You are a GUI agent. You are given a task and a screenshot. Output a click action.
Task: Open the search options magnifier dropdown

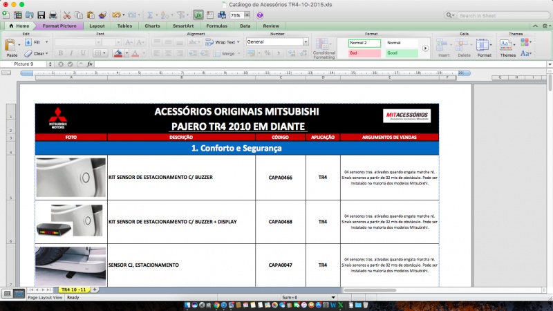tap(451, 15)
